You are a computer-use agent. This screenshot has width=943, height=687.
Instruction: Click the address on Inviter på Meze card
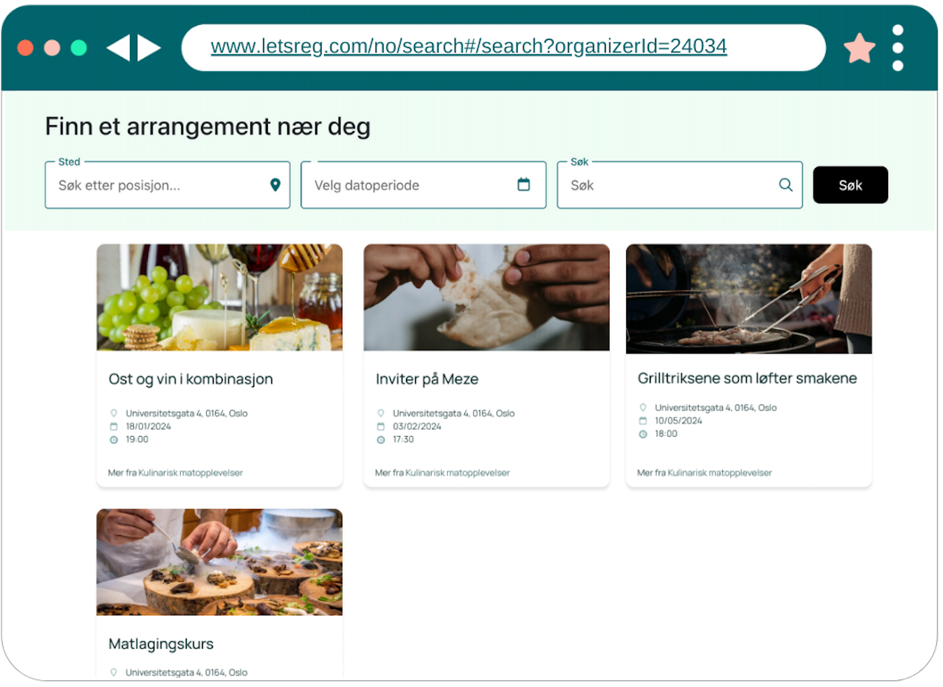(454, 413)
